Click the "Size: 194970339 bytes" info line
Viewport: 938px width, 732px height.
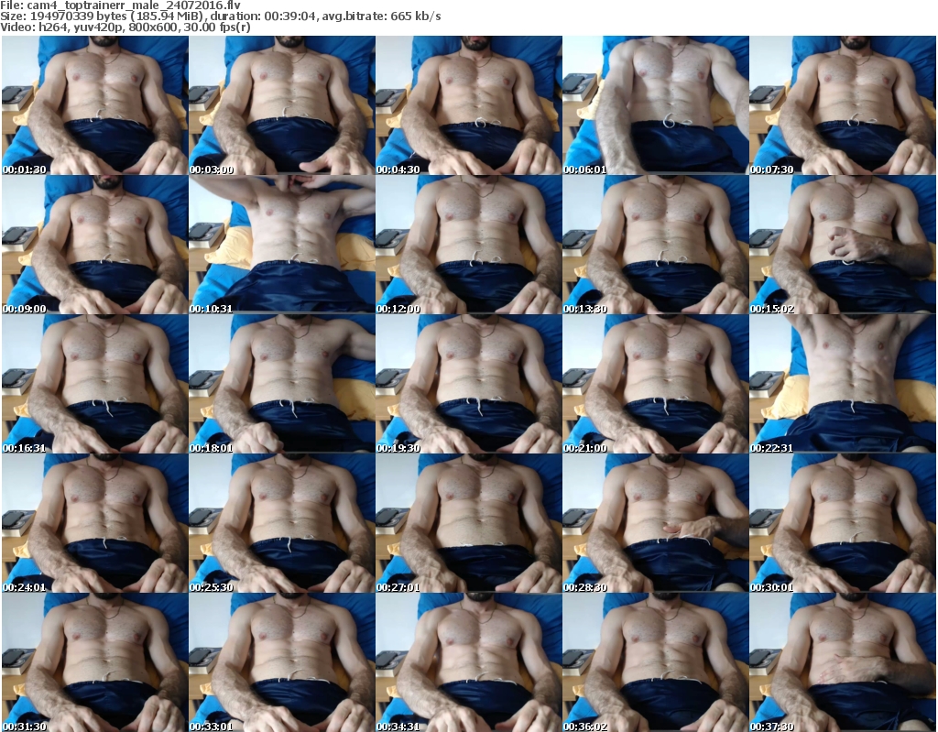coord(221,16)
